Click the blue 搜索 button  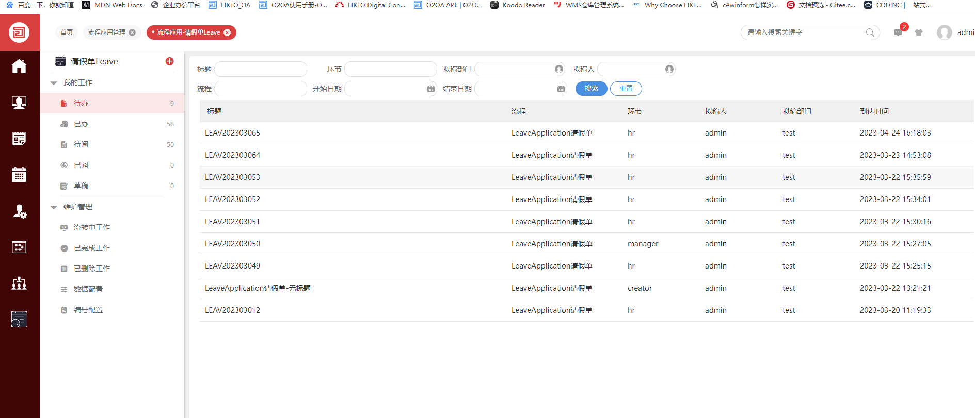point(592,89)
